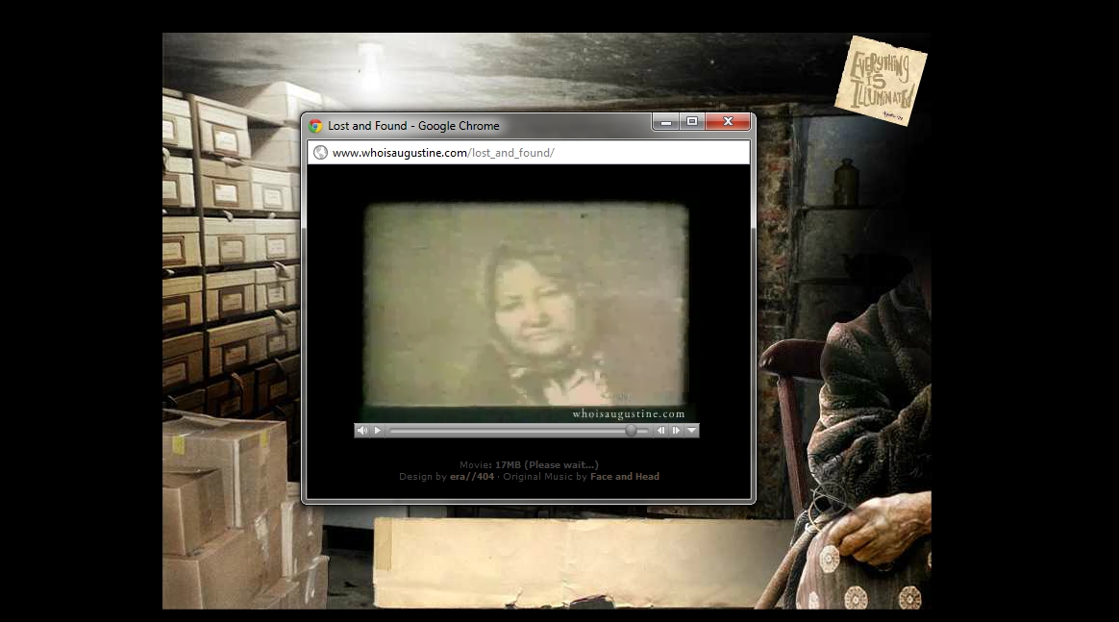Step back one frame in the video
The image size is (1119, 622).
pos(661,431)
